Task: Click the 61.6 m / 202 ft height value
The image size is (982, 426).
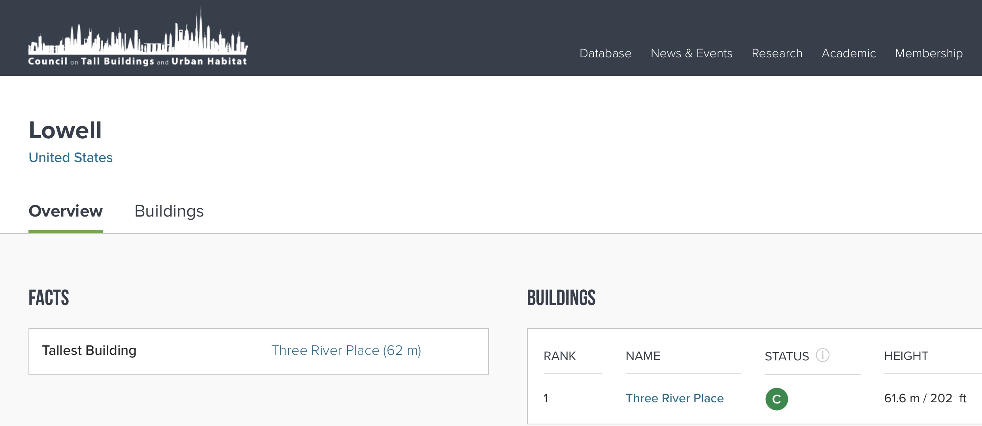Action: click(x=925, y=398)
